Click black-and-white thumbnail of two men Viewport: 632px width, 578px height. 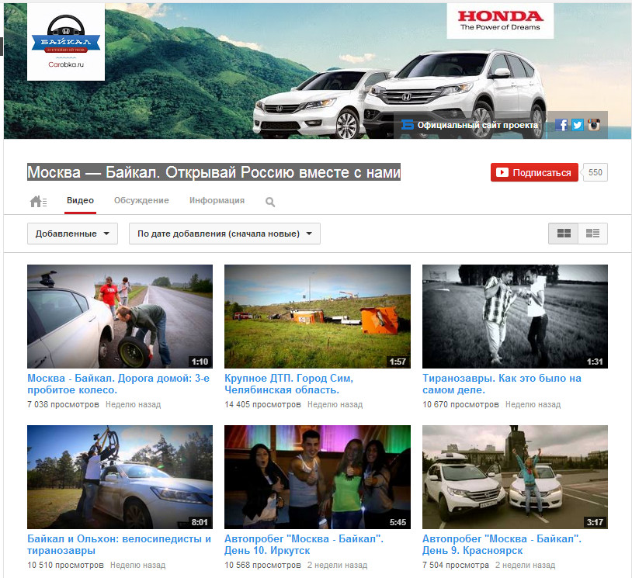coord(515,317)
